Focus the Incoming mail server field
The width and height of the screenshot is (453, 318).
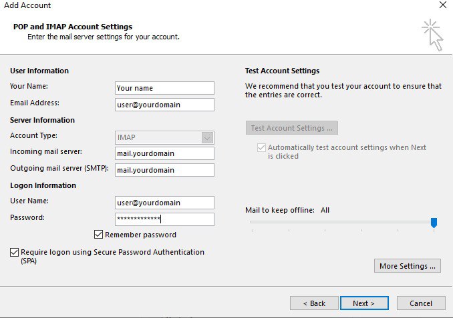pyautogui.click(x=164, y=153)
